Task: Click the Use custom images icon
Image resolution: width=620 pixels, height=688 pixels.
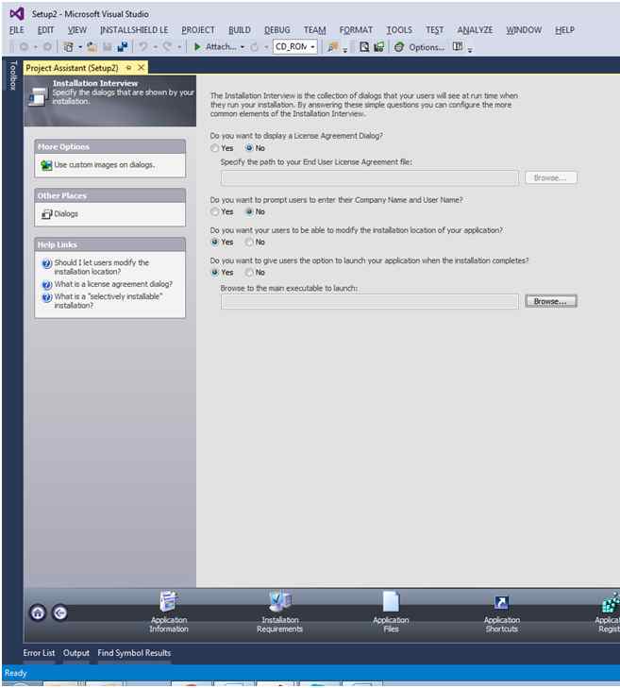Action: click(x=46, y=165)
